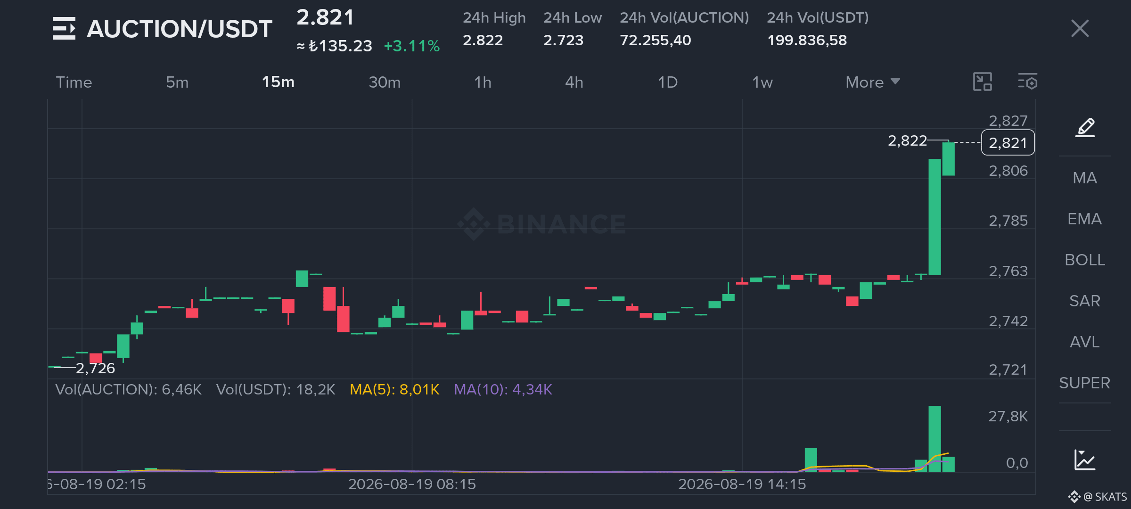This screenshot has width=1131, height=509.
Task: Click the 24h Low value 2.723
Action: click(x=563, y=41)
